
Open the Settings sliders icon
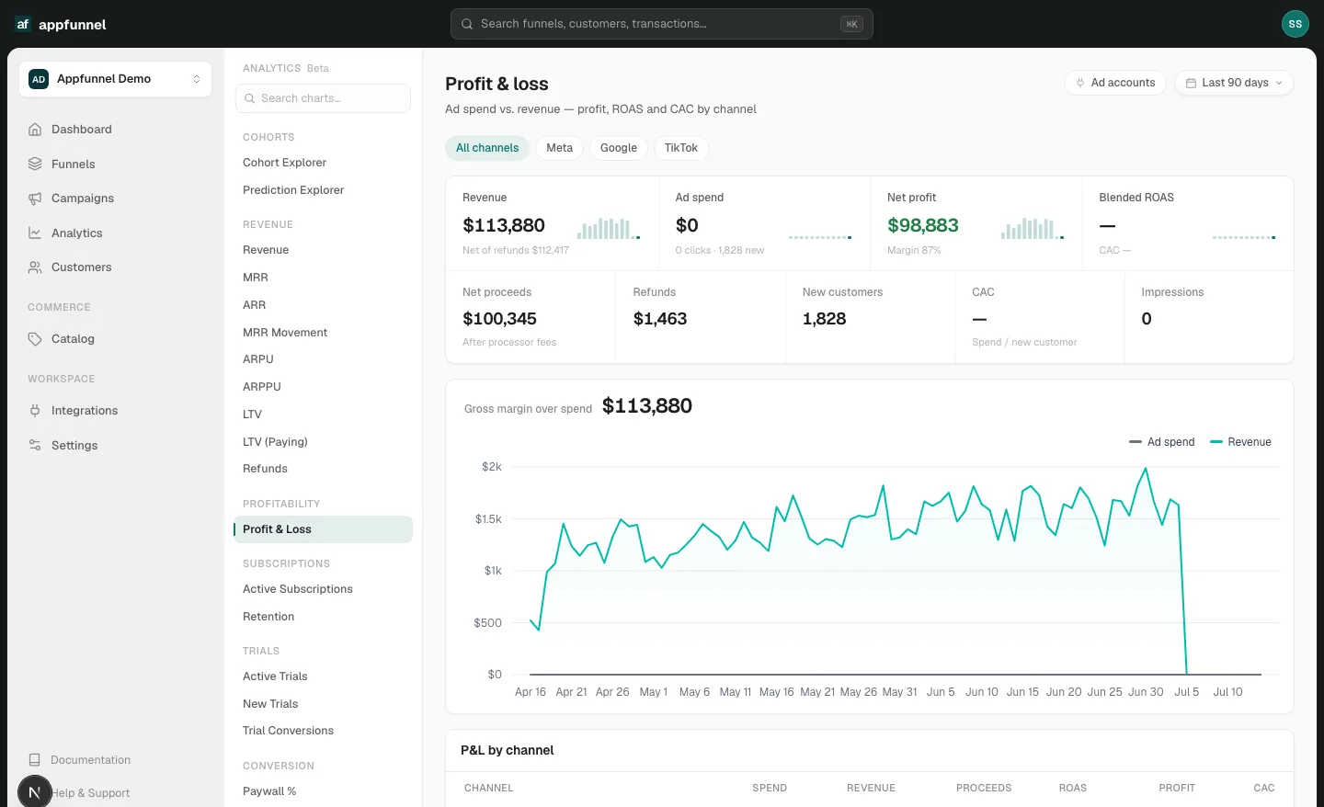35,445
